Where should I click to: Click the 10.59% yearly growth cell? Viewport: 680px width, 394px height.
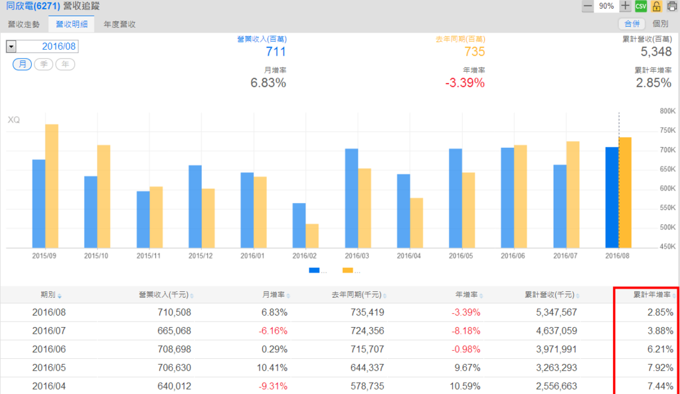[x=465, y=386]
